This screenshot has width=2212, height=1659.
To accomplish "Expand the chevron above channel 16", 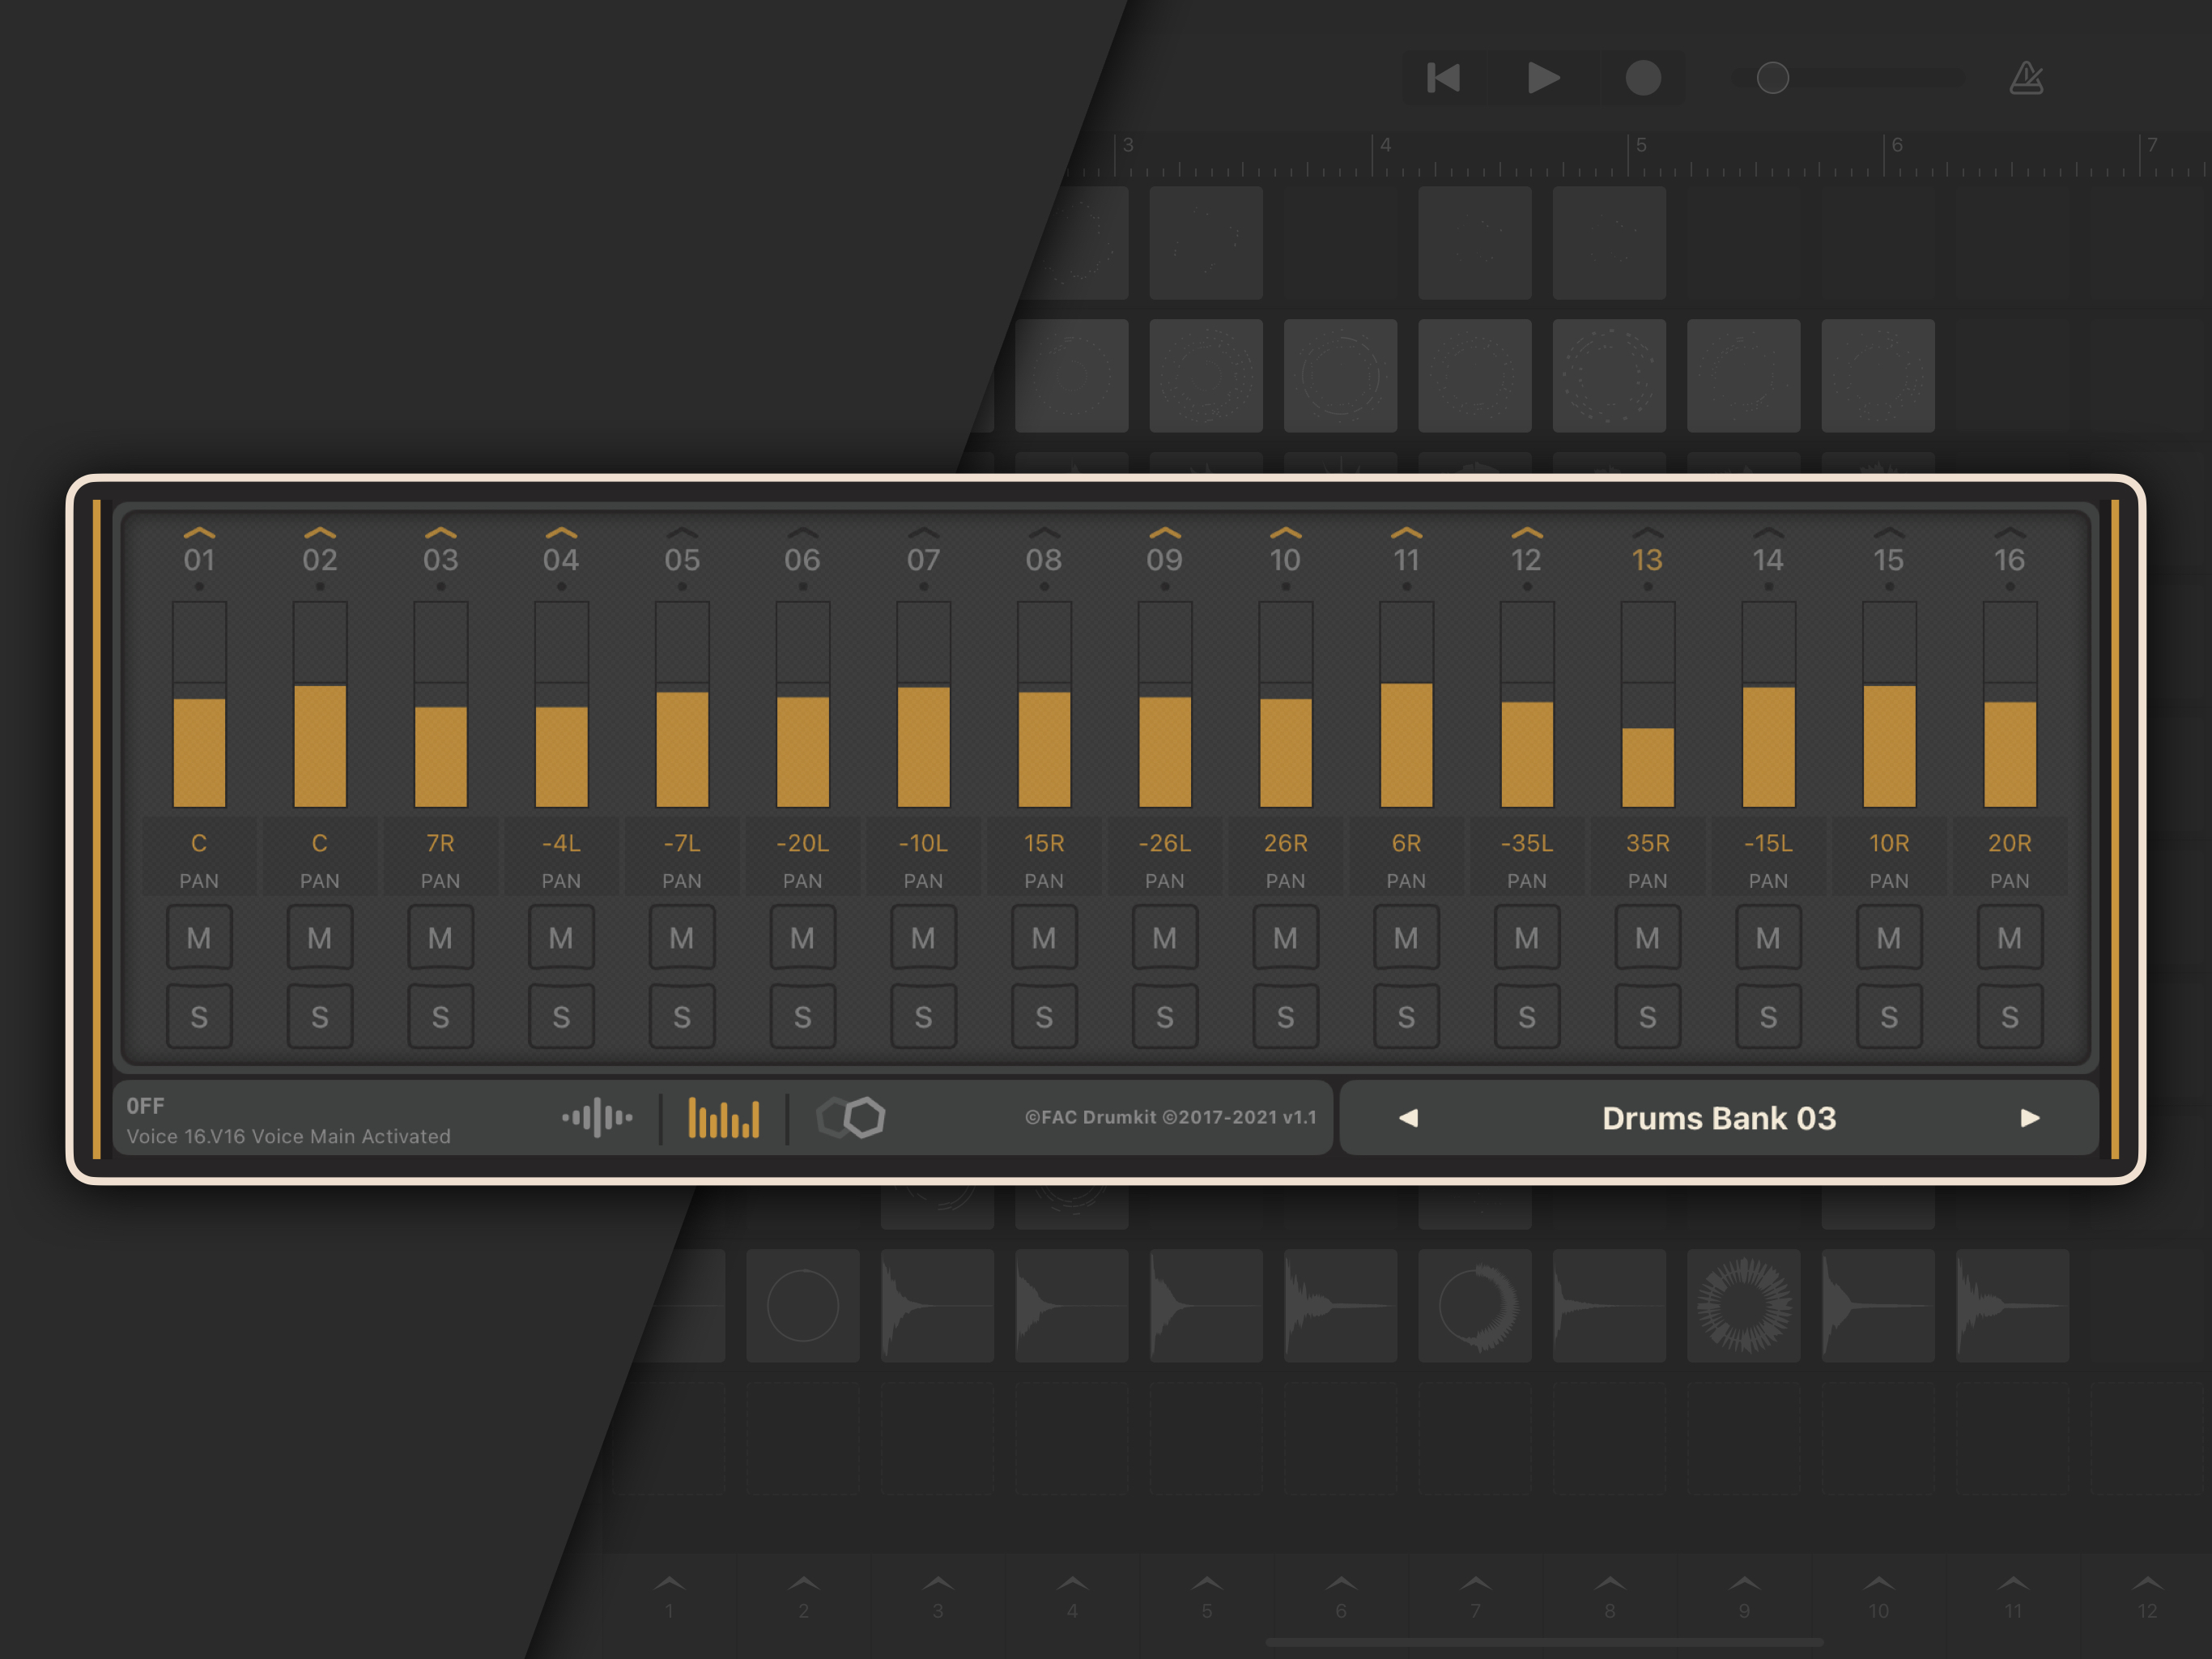I will [x=2009, y=533].
